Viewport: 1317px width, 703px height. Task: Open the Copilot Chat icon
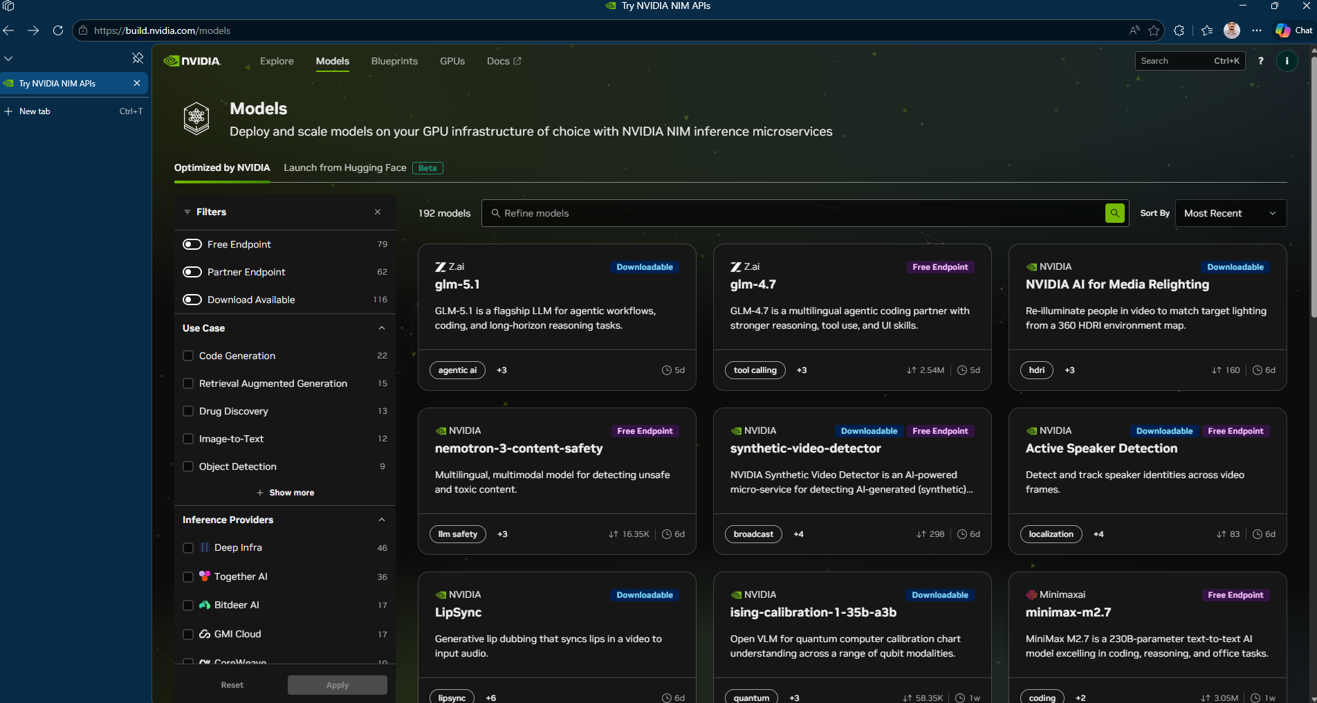[1293, 30]
